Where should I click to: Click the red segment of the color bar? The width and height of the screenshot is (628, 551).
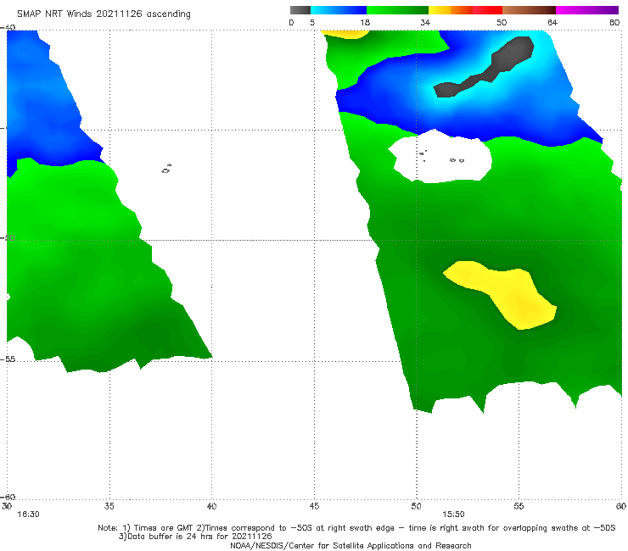tap(487, 10)
